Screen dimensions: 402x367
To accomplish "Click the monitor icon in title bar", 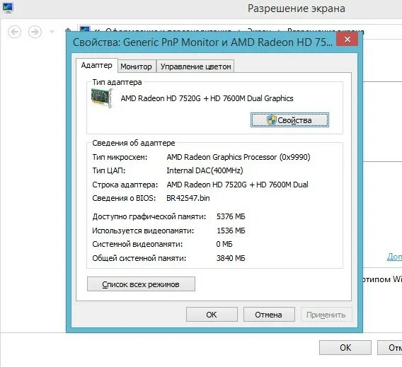I will coord(8,7).
